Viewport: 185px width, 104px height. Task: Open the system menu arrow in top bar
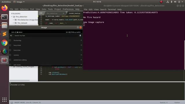coord(182,2)
